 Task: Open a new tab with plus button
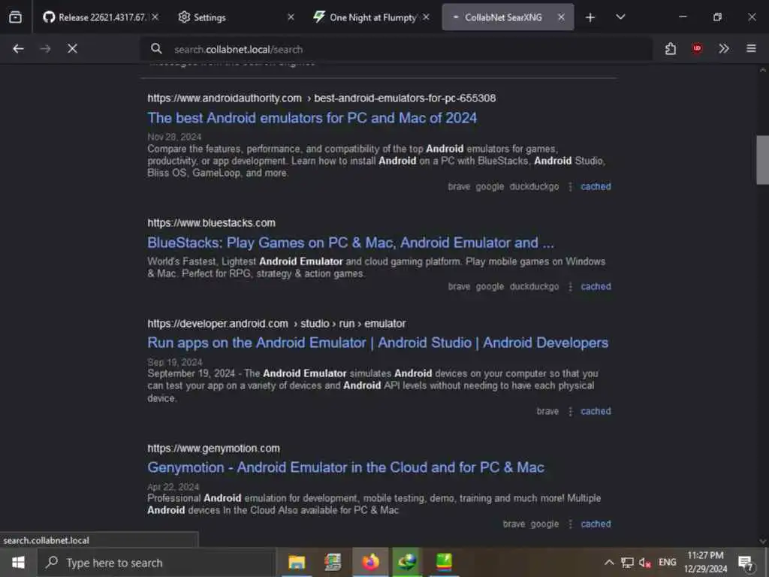(590, 17)
